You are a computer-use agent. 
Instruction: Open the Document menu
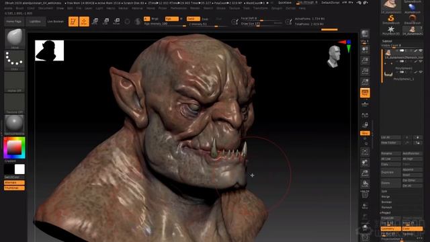(45, 8)
